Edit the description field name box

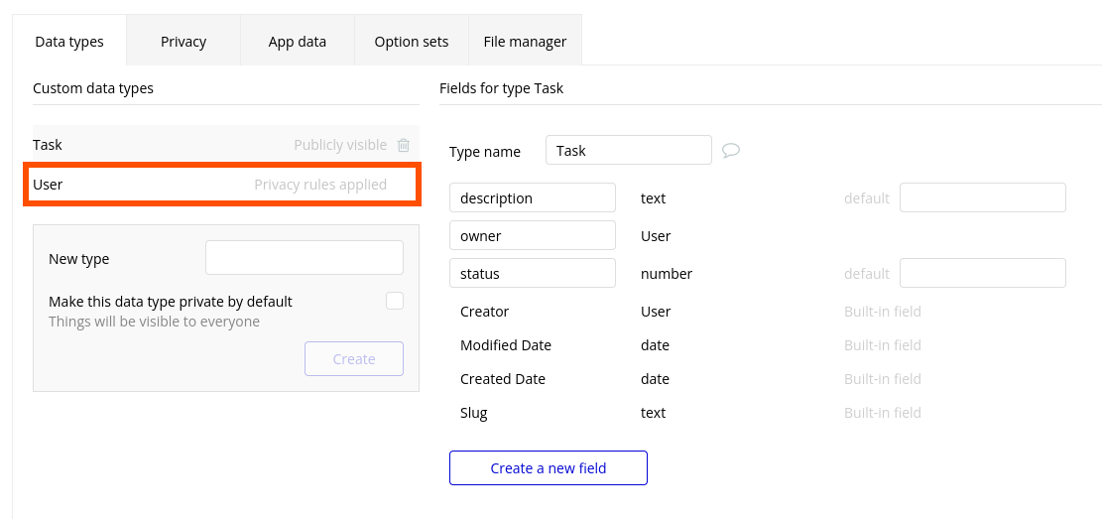click(533, 198)
